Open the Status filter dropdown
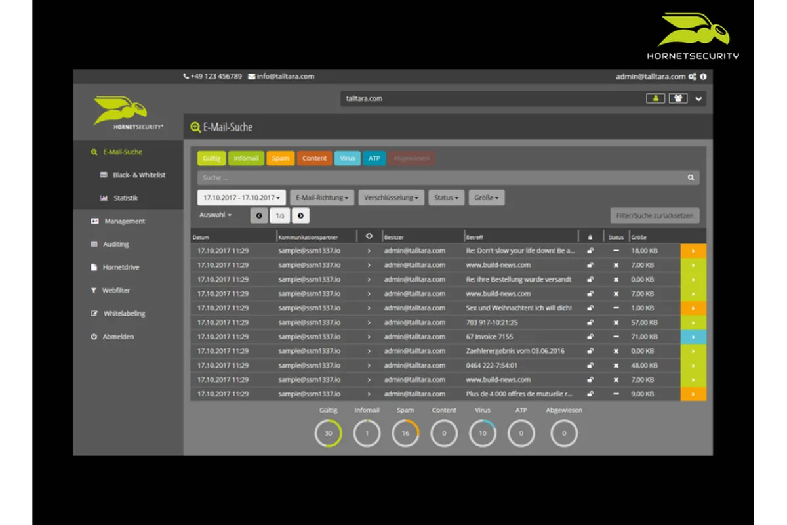This screenshot has height=525, width=787. click(447, 198)
